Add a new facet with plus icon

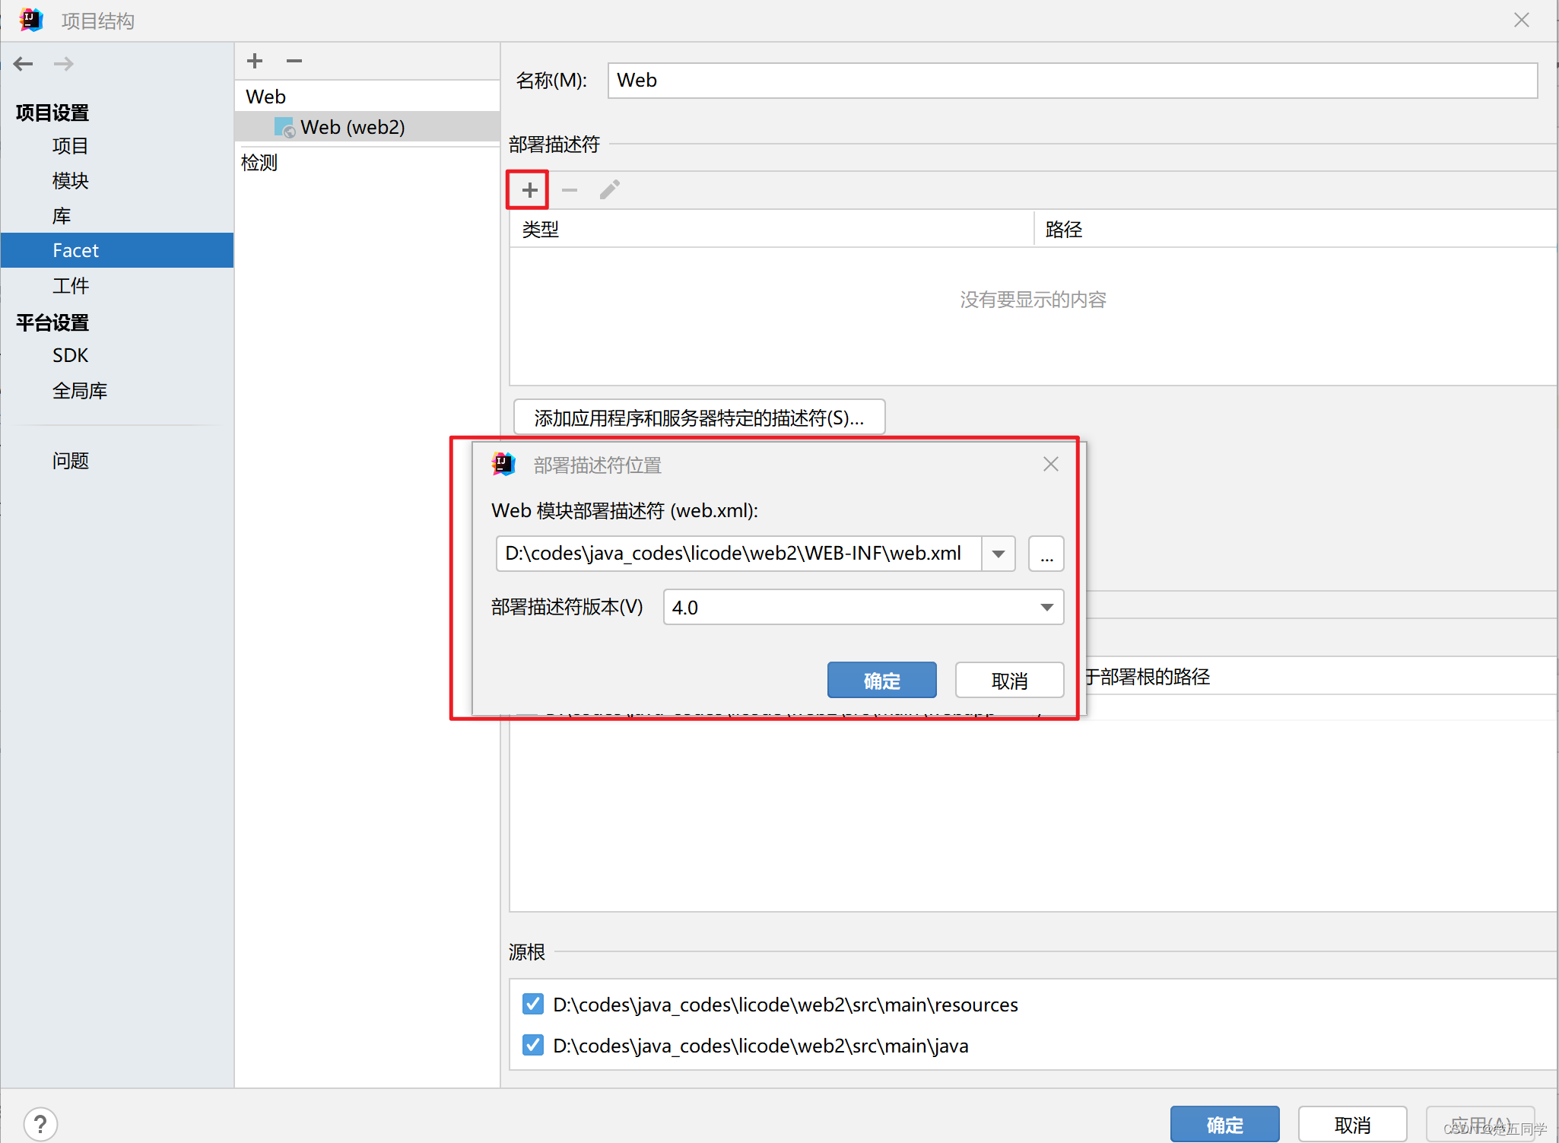(255, 61)
